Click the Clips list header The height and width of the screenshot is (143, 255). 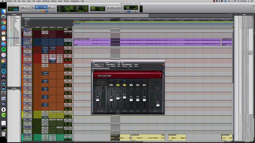click(244, 14)
